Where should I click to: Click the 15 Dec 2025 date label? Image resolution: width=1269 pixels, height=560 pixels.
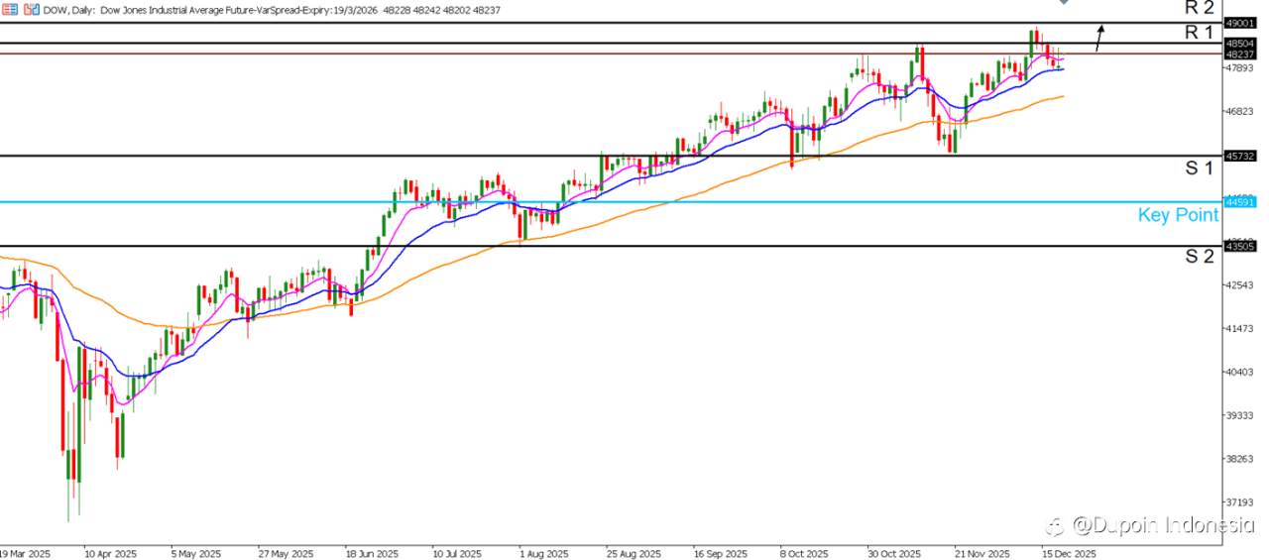(x=1069, y=553)
